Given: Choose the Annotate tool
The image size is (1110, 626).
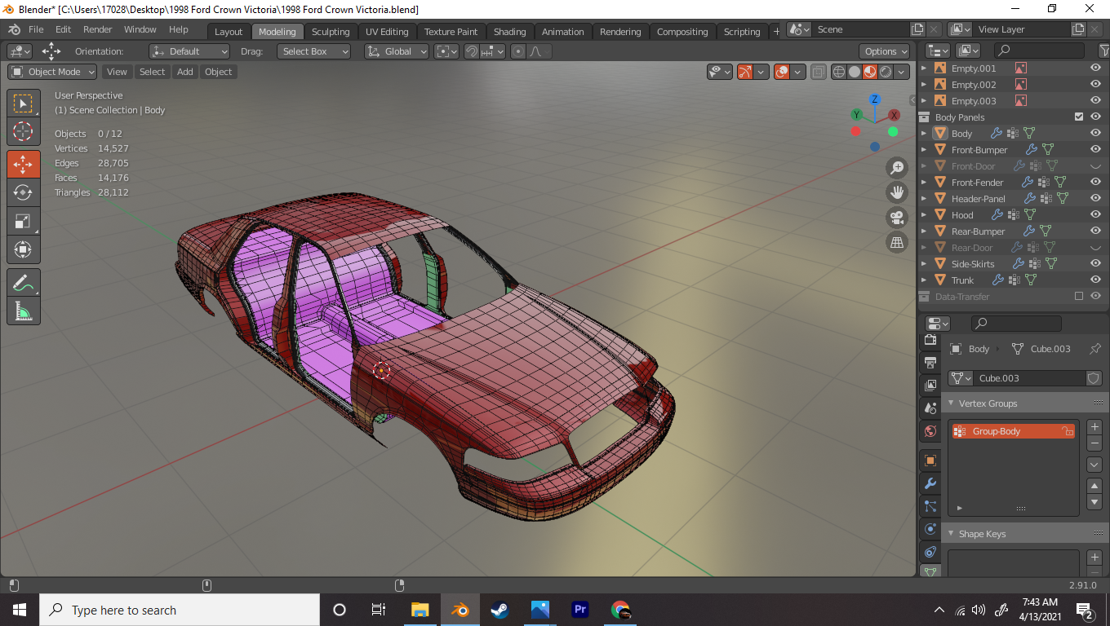Looking at the screenshot, I should pos(23,283).
